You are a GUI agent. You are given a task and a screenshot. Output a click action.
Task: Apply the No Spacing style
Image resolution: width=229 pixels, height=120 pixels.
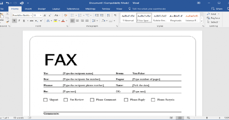[x=144, y=18]
